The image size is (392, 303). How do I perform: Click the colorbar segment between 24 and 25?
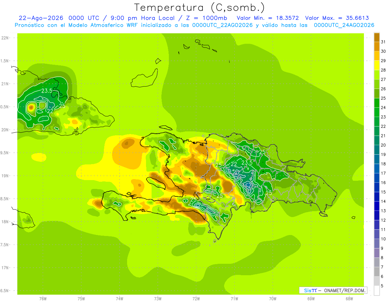point(377,103)
